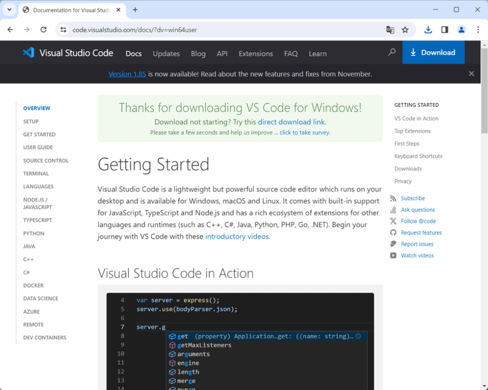Image resolution: width=488 pixels, height=390 pixels.
Task: Open Google Translate from the address bar icon
Action: coord(390,30)
